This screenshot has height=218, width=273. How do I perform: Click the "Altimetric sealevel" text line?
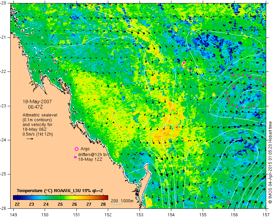coord(40,115)
